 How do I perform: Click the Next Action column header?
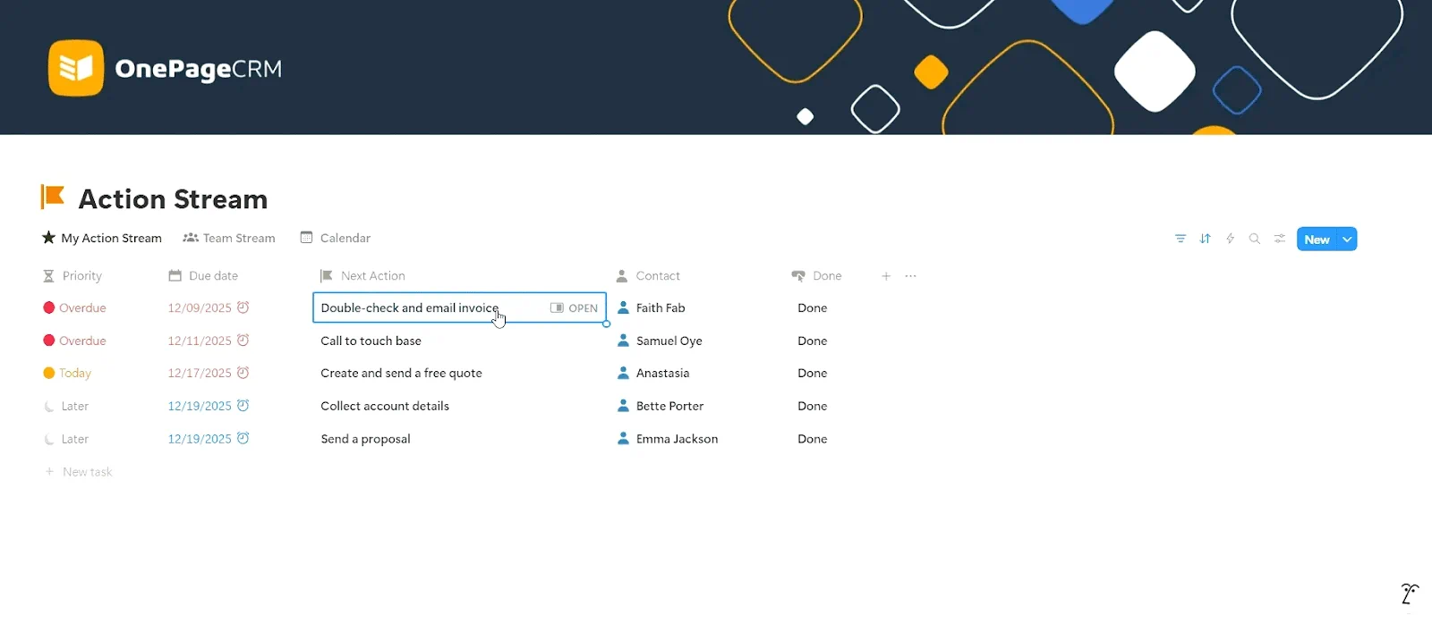click(x=362, y=276)
